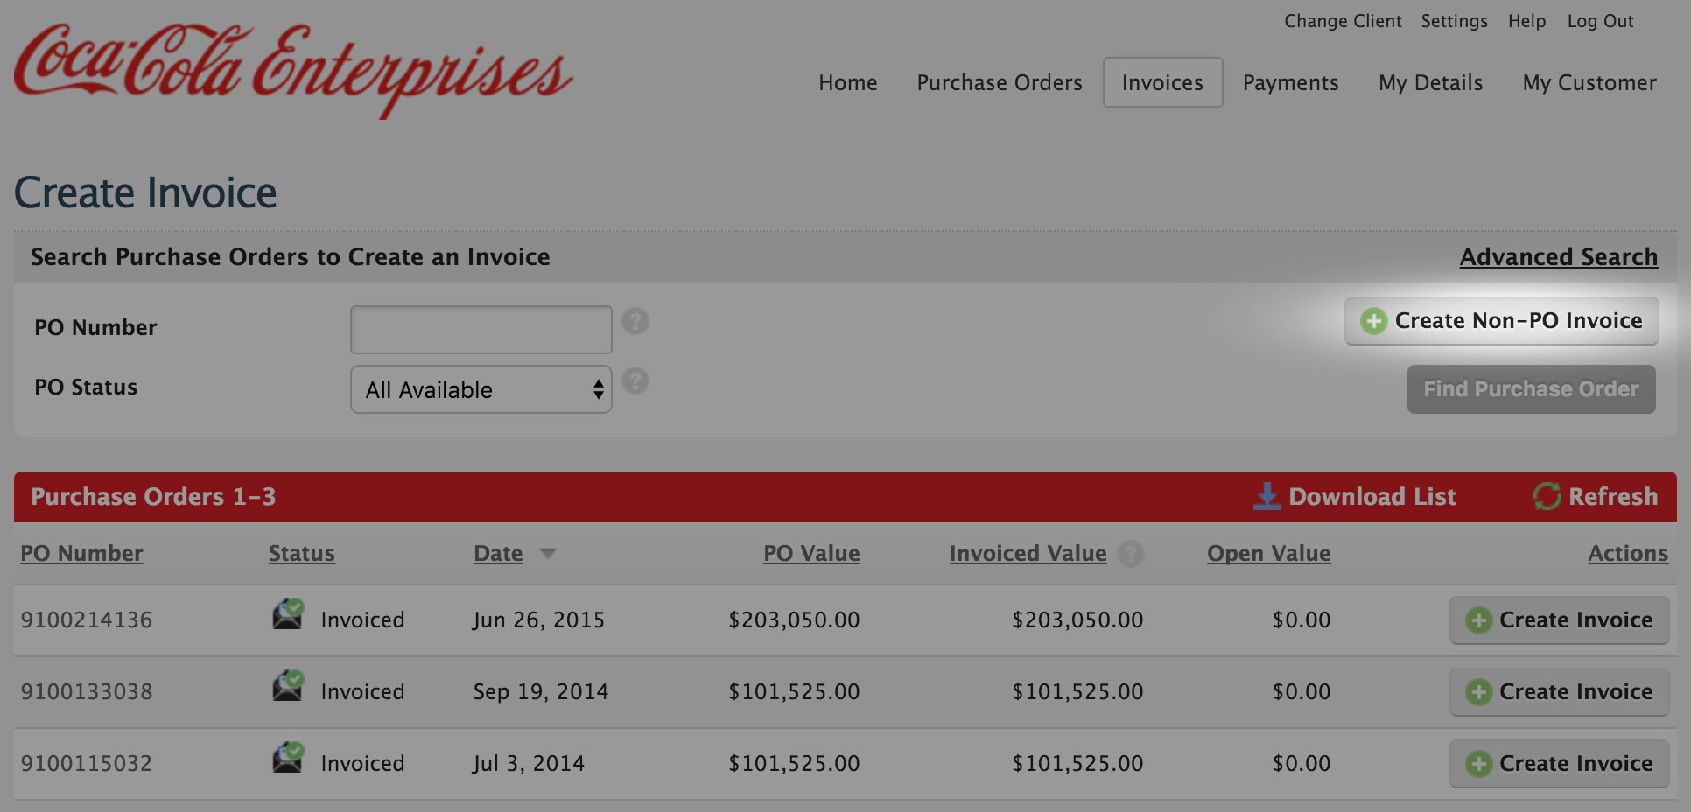Click the help icon next to Invoiced Value
The width and height of the screenshot is (1691, 812).
[1131, 553]
